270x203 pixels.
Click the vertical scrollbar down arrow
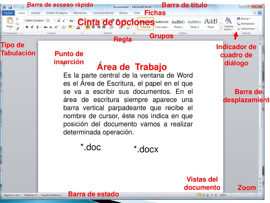tap(260, 179)
